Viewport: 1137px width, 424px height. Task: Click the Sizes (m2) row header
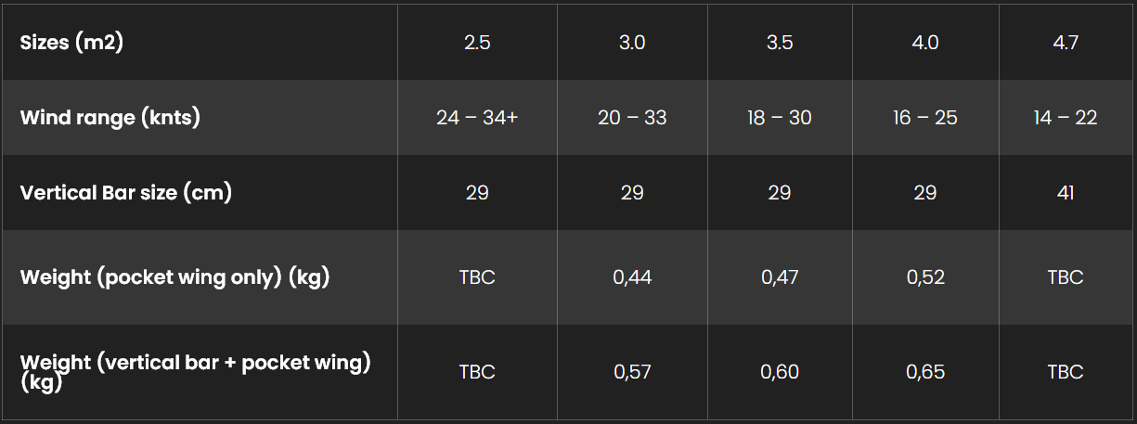[x=71, y=43]
